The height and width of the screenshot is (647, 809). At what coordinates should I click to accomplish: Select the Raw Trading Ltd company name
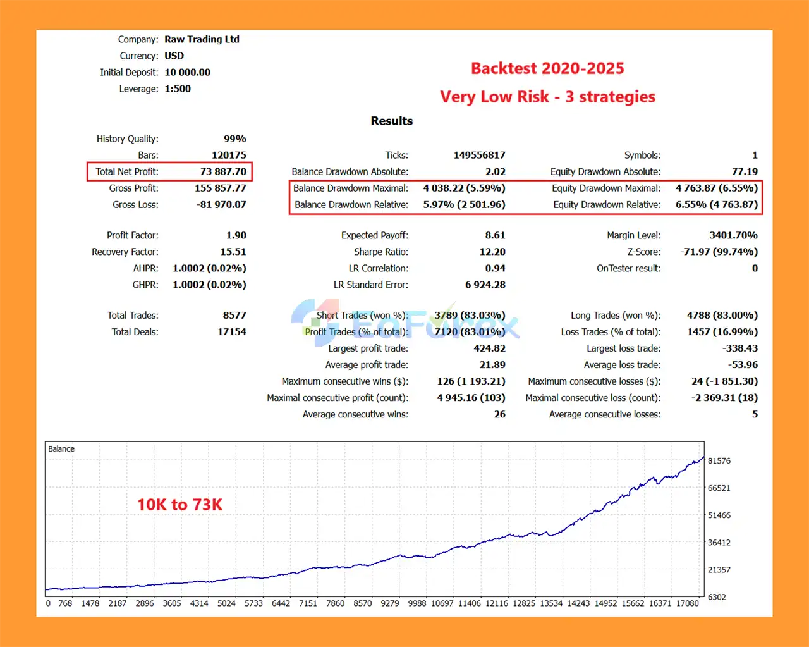click(202, 39)
